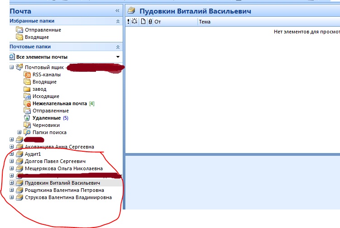The image size is (340, 228).
Task: Select Струкова Валентина Владимировна mailbox
Action: [68, 197]
